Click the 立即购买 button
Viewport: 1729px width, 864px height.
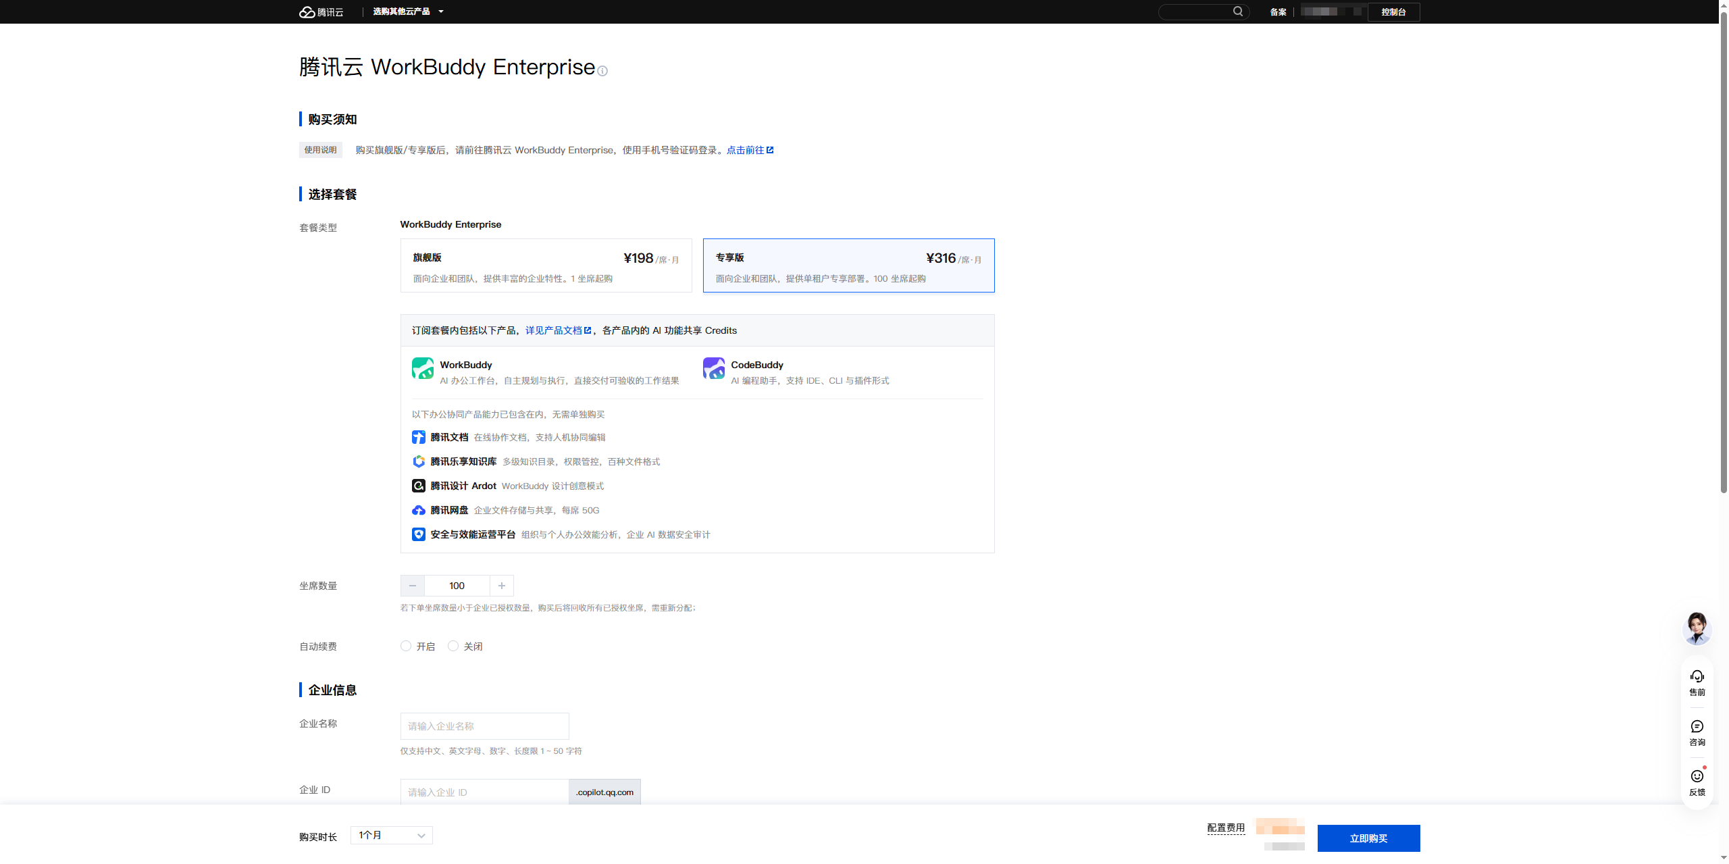(x=1369, y=838)
